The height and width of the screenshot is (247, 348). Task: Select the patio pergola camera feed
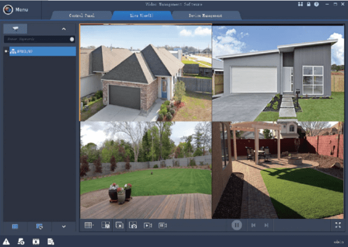[279, 169]
